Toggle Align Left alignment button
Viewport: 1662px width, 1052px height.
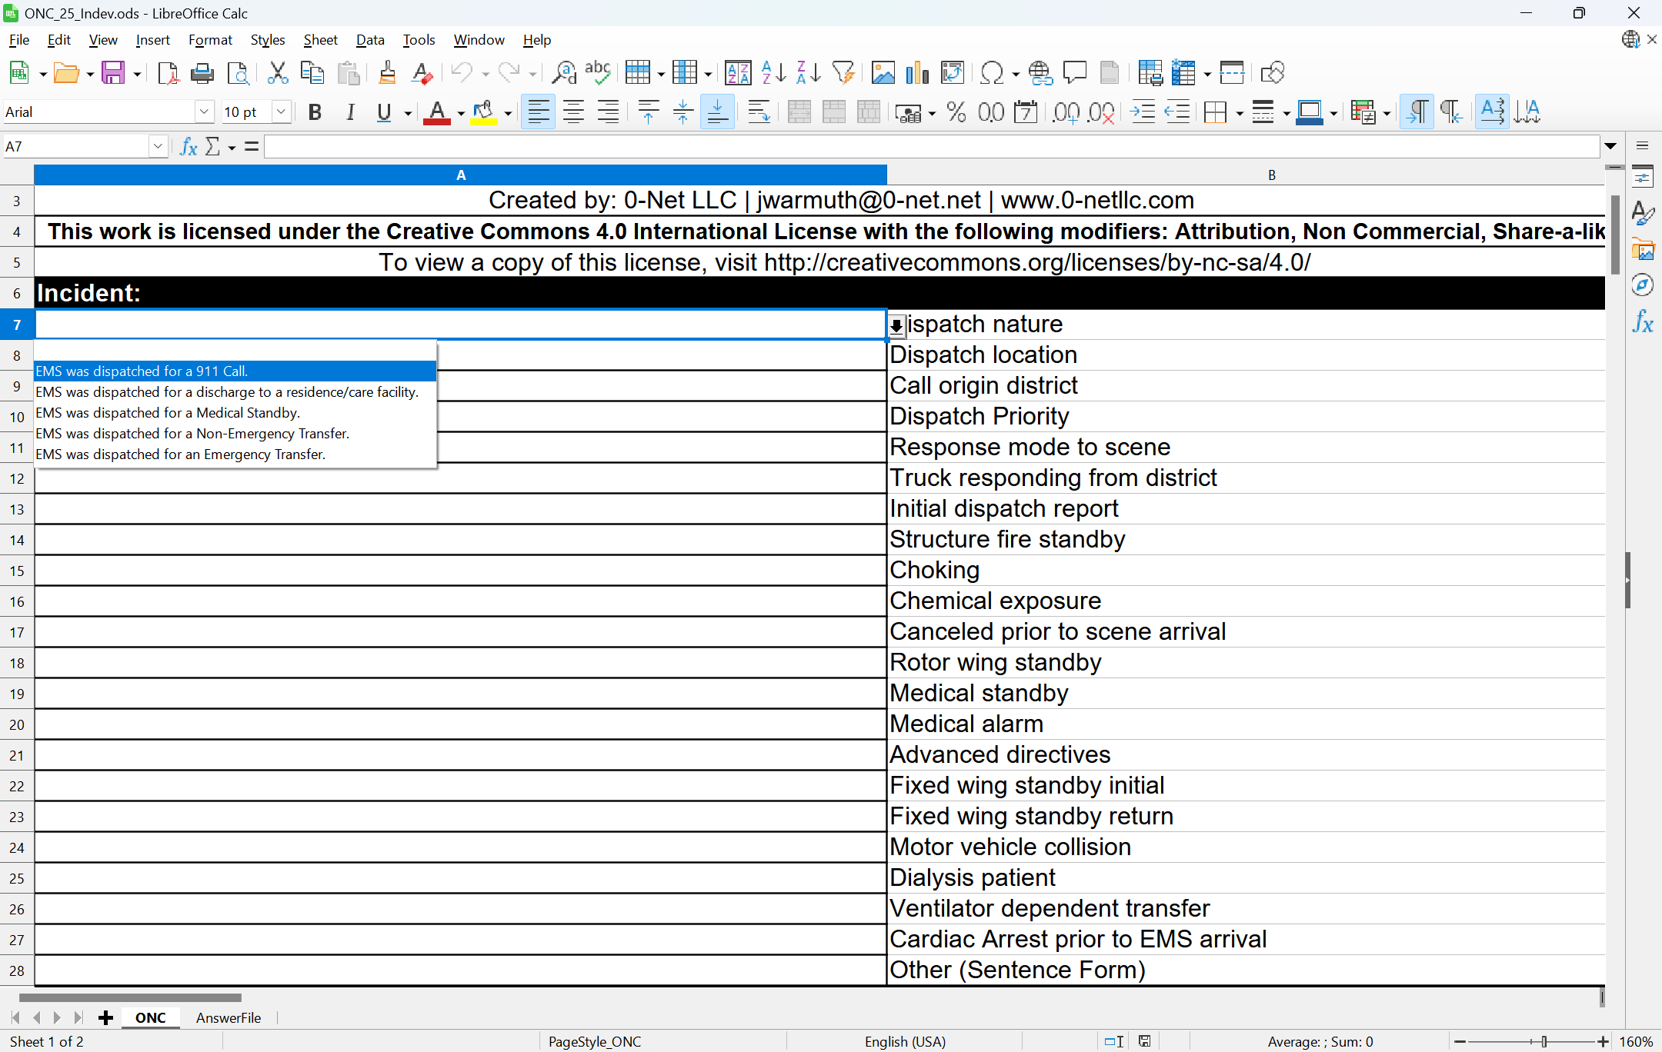538,112
